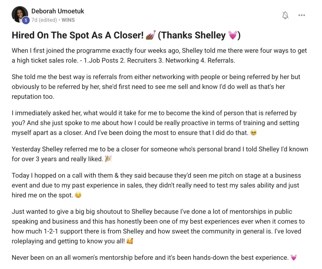Open Deborah Umoetuk's profile picture
322x269 pixels.
[x=20, y=14]
